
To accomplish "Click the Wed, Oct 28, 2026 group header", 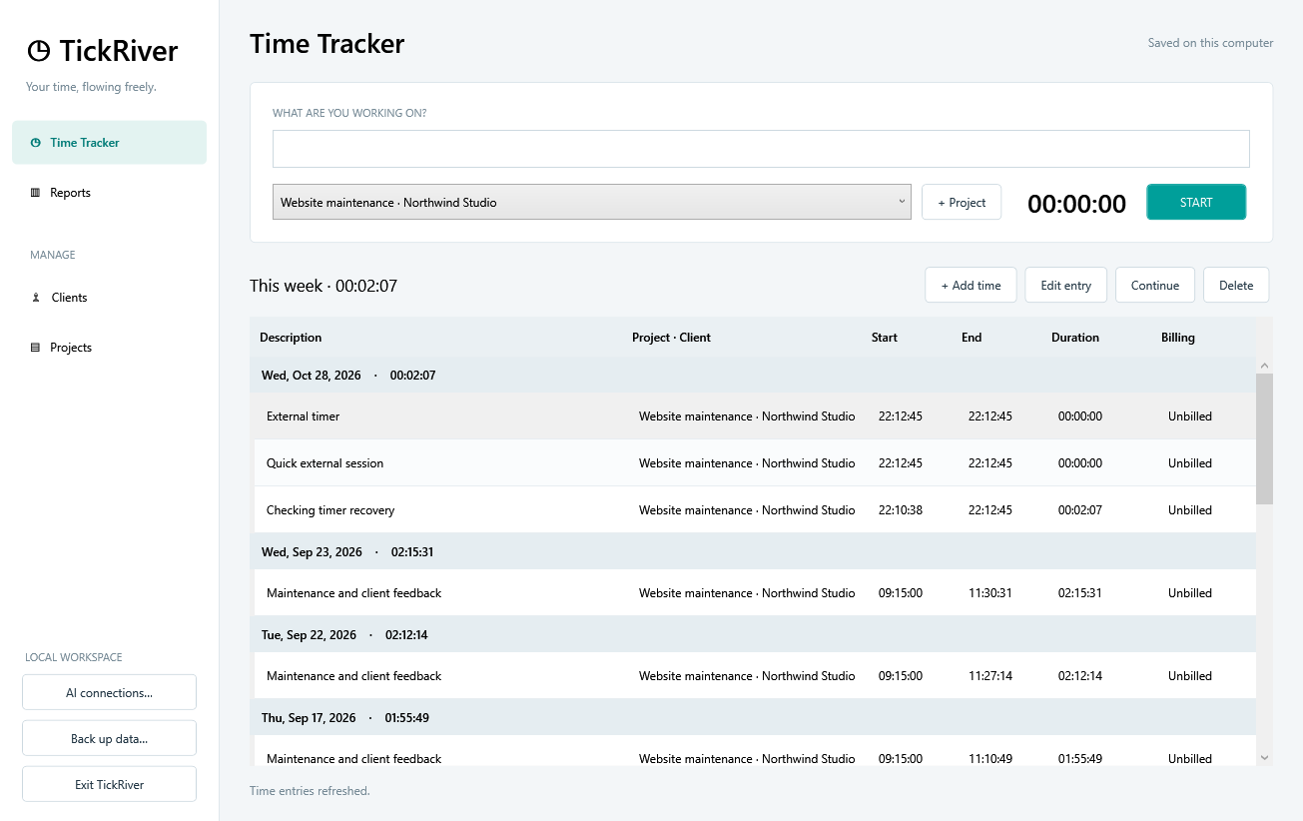I will point(753,376).
